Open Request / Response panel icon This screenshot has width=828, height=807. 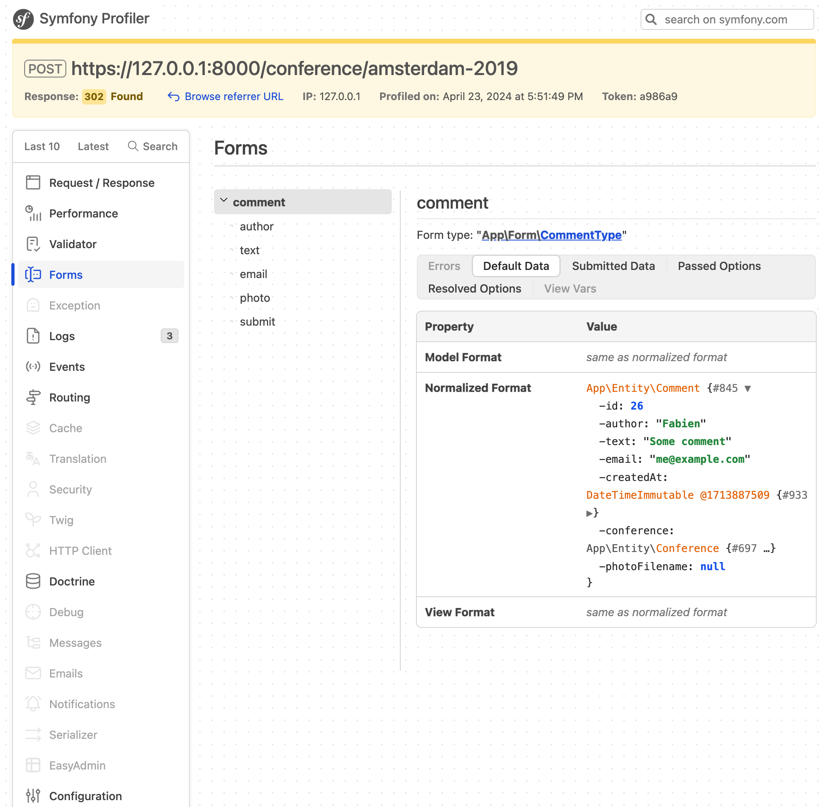click(x=33, y=183)
